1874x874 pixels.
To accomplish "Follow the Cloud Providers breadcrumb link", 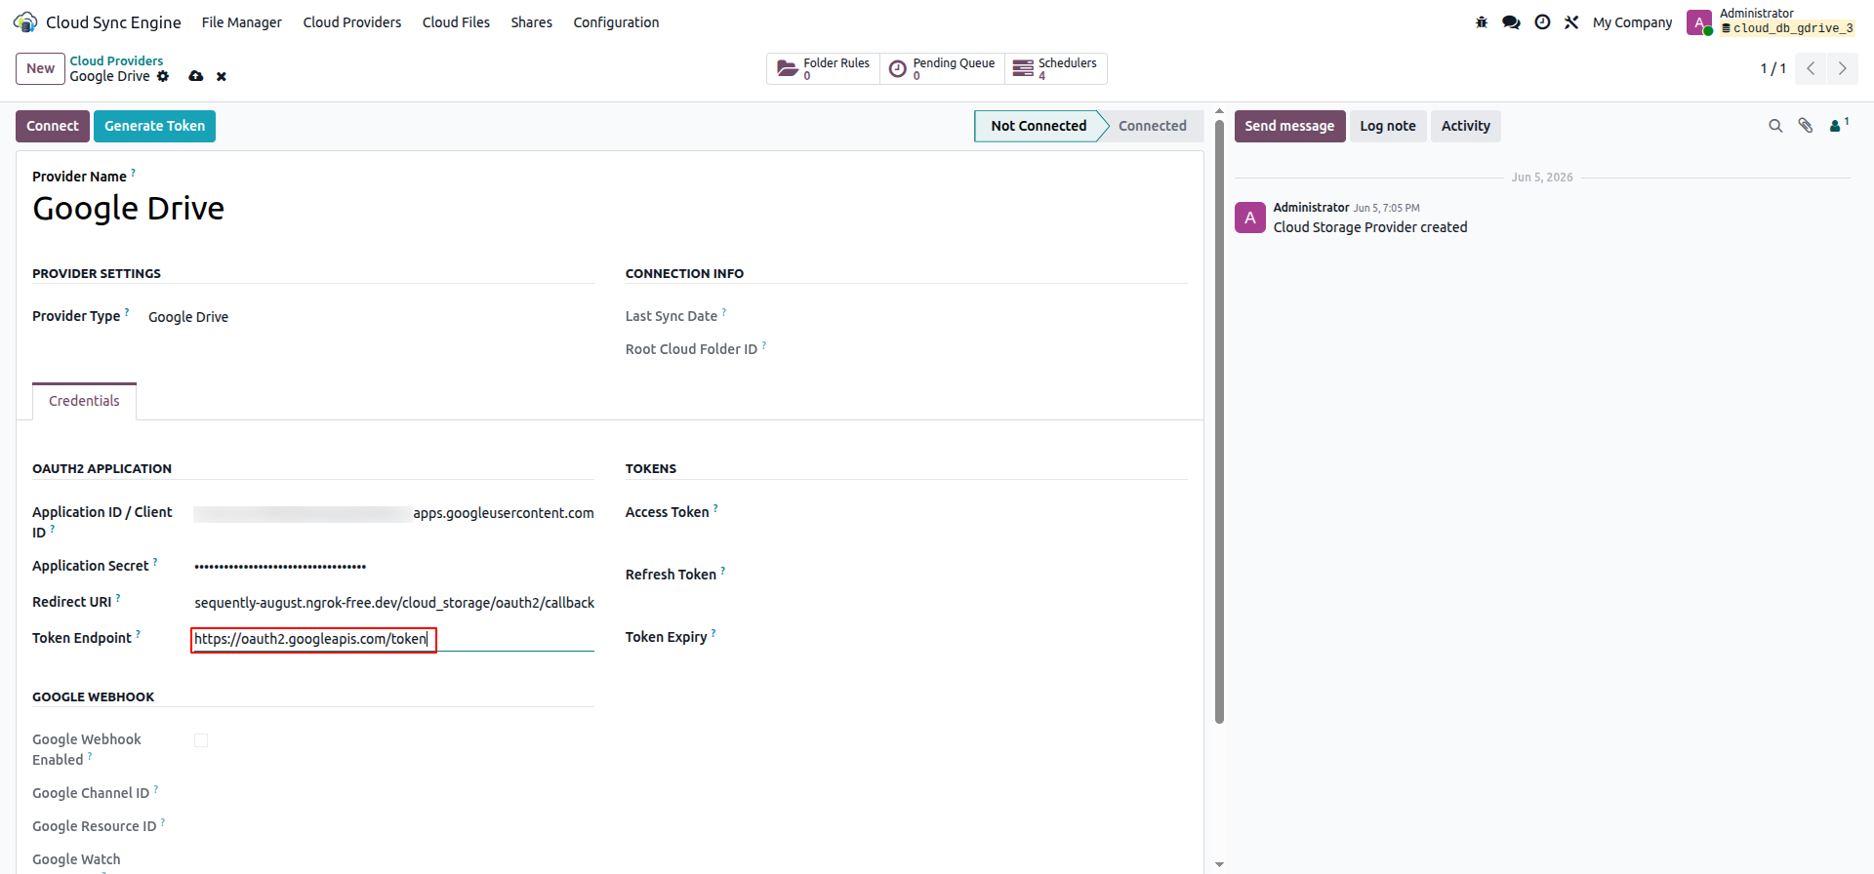I will coord(116,60).
